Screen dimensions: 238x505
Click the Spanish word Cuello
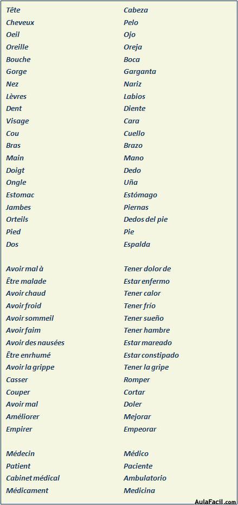tap(134, 133)
